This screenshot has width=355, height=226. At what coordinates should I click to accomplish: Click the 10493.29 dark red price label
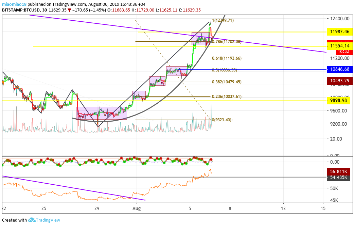(340, 81)
